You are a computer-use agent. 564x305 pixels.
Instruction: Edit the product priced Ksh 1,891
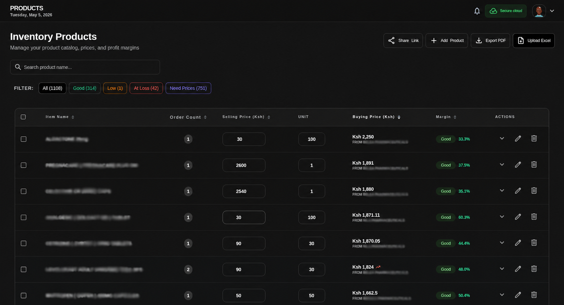click(x=518, y=165)
